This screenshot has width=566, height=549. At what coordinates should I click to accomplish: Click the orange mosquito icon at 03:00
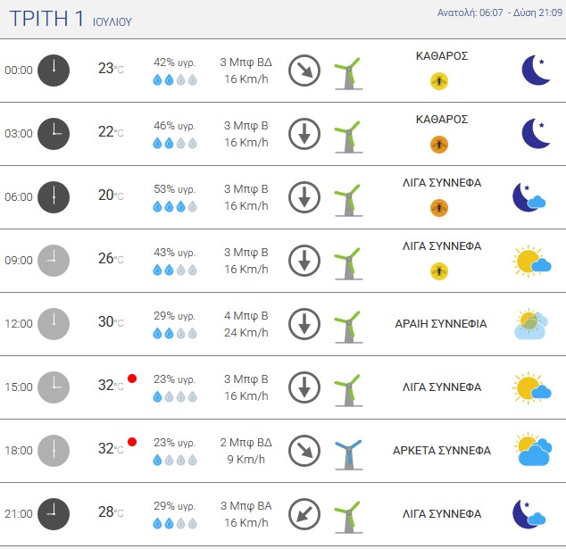click(x=439, y=145)
